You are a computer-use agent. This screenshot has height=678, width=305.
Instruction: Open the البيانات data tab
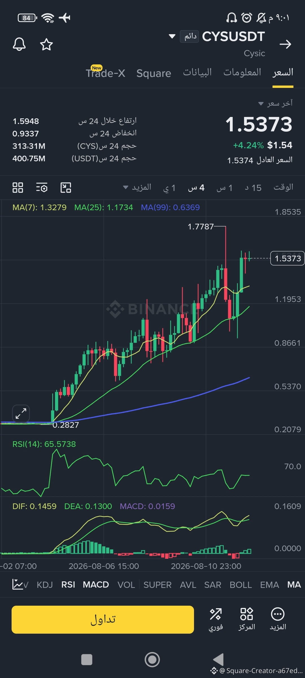(197, 72)
